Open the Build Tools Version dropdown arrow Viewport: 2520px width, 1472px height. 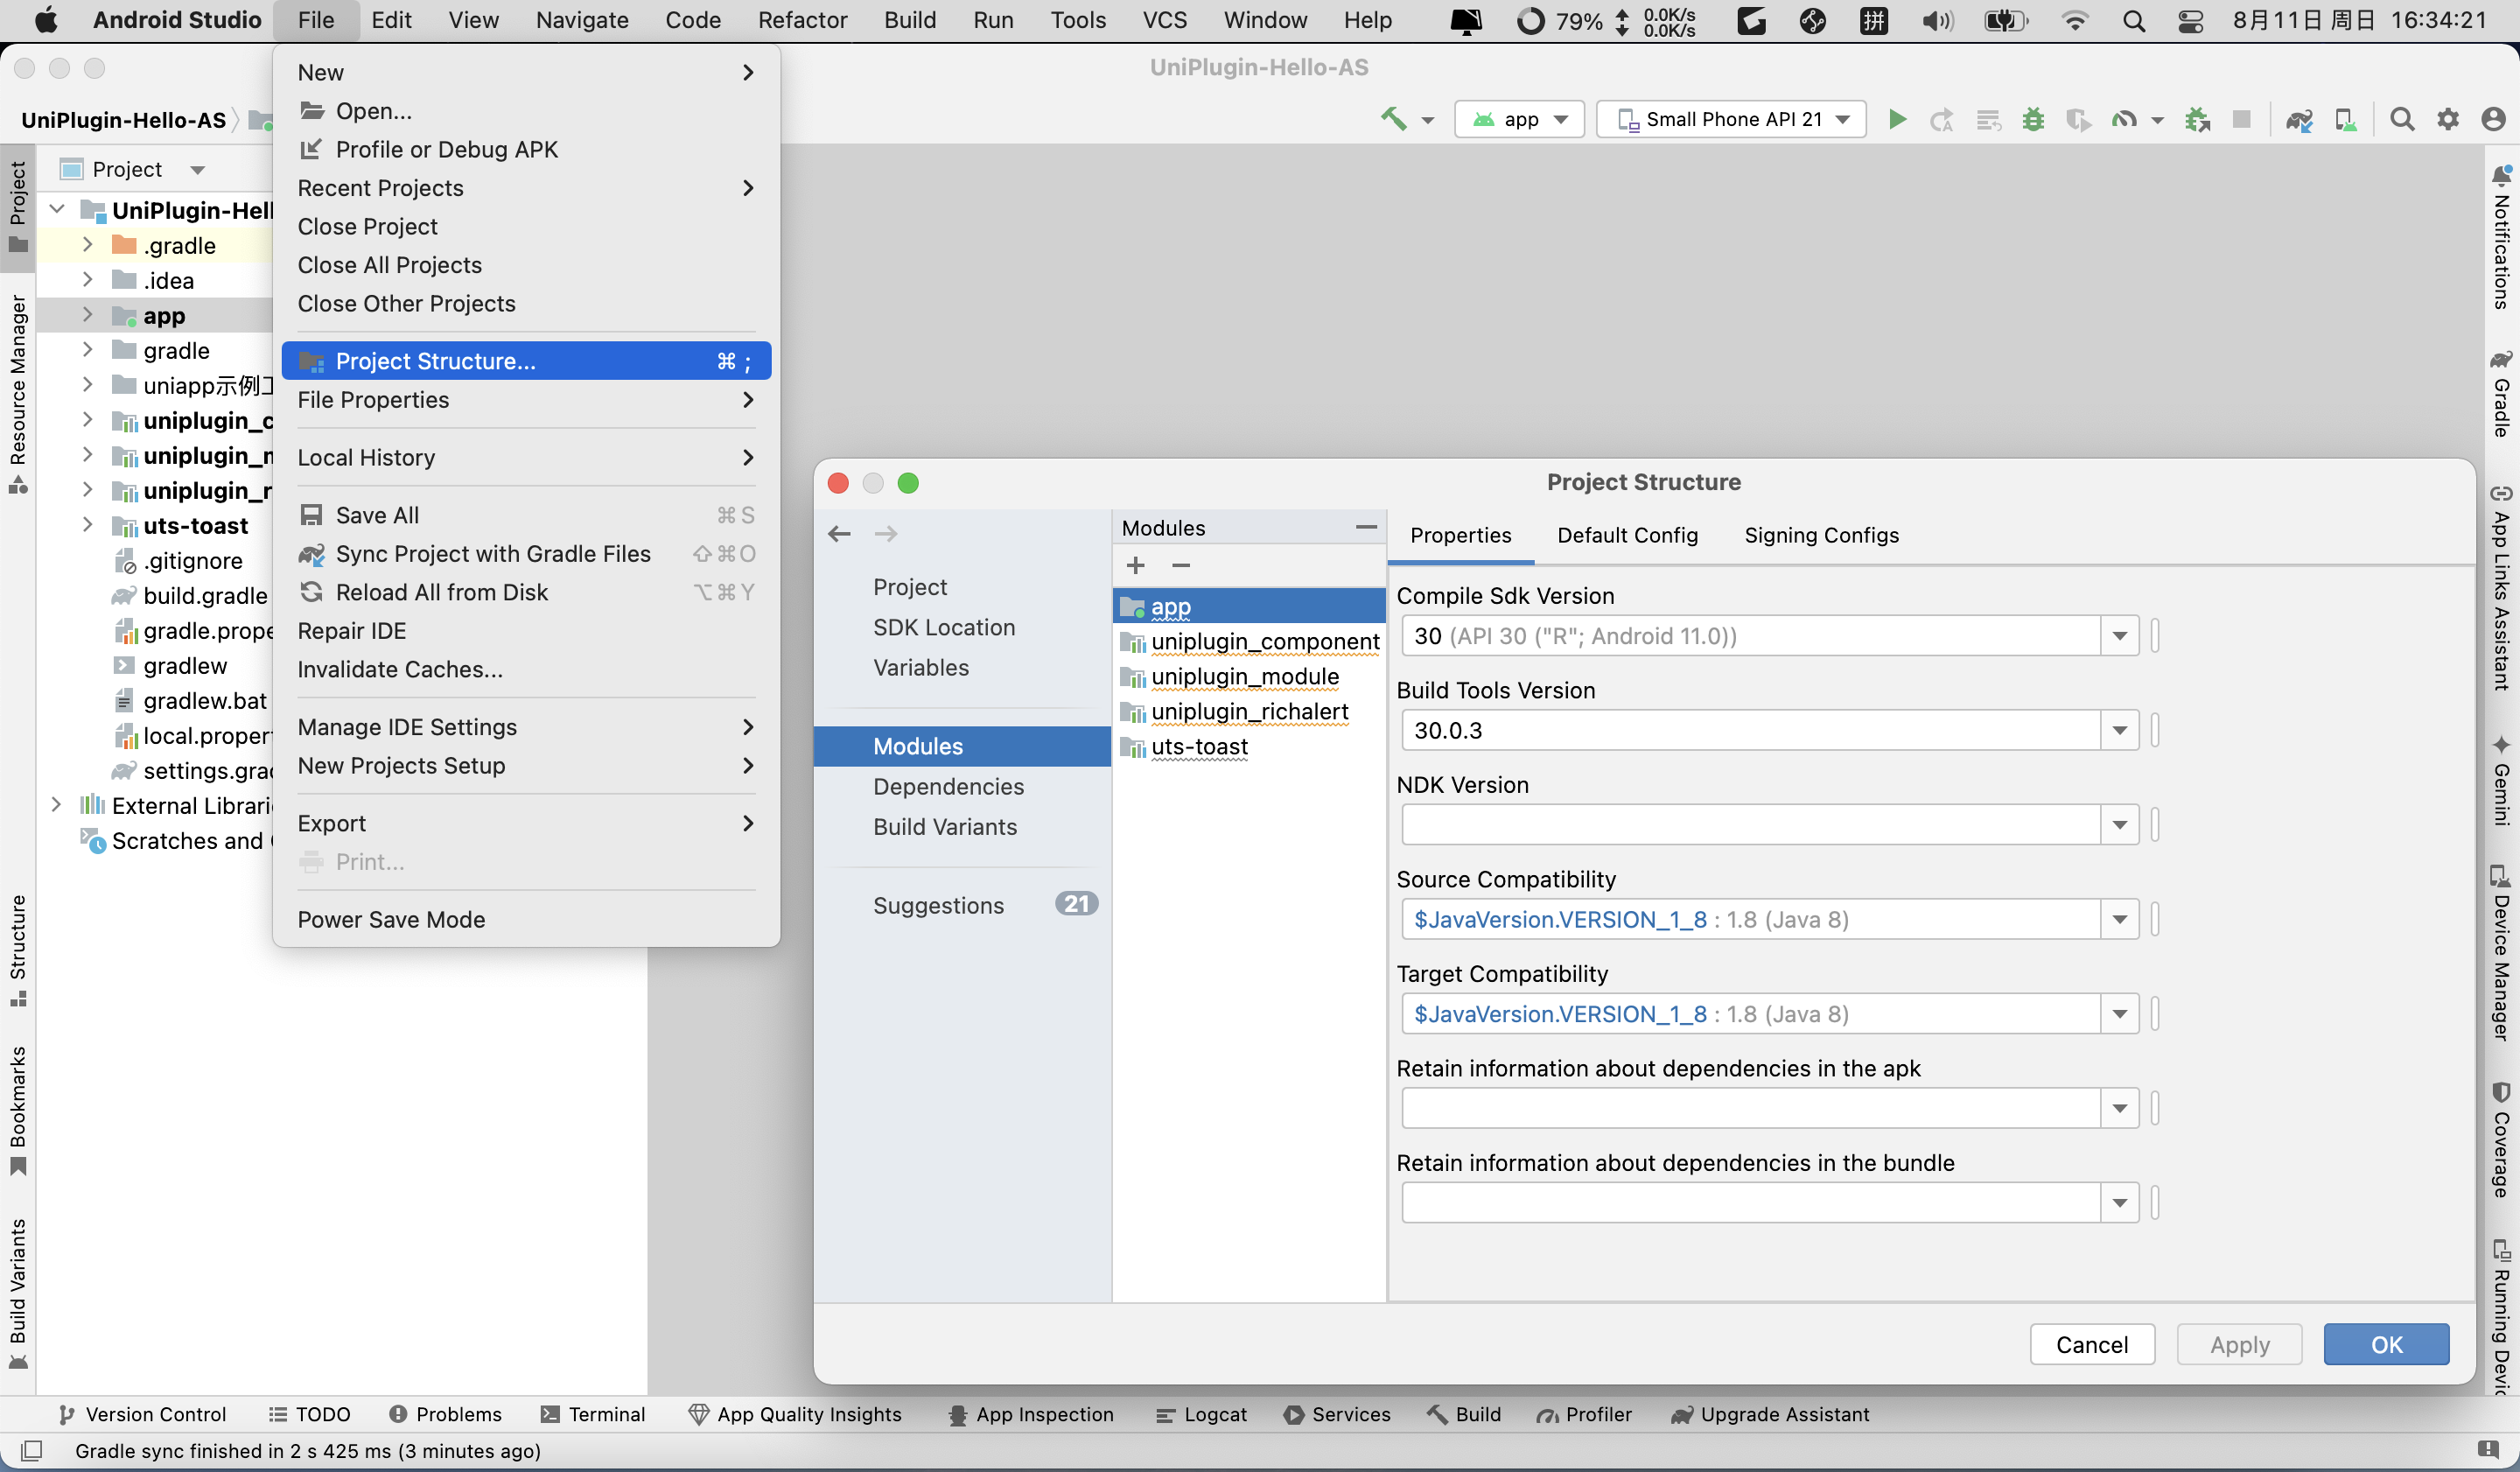click(x=2119, y=731)
